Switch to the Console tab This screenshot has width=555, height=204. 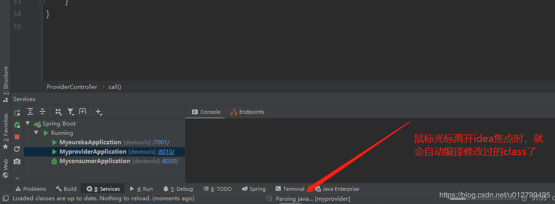click(206, 112)
